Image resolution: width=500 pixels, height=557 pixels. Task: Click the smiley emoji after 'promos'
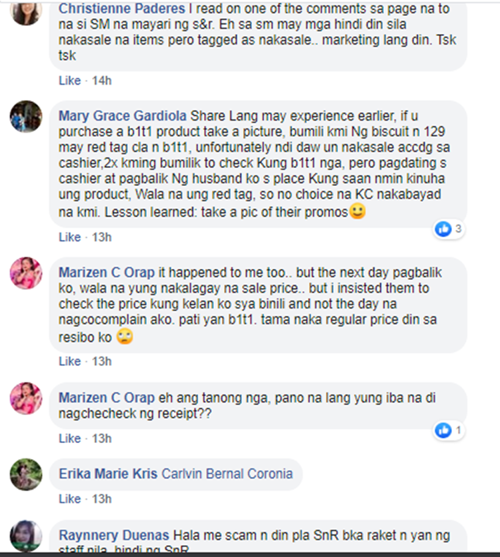coord(357,211)
